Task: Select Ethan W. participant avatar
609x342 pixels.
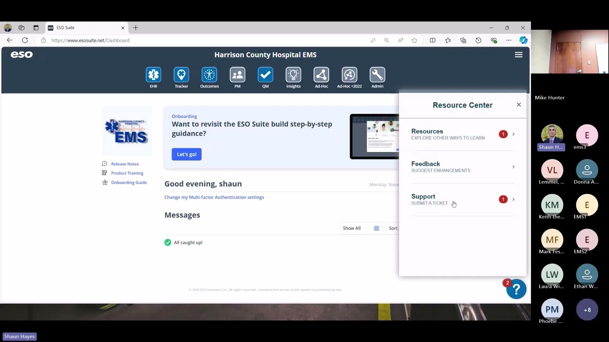Action: [x=587, y=275]
